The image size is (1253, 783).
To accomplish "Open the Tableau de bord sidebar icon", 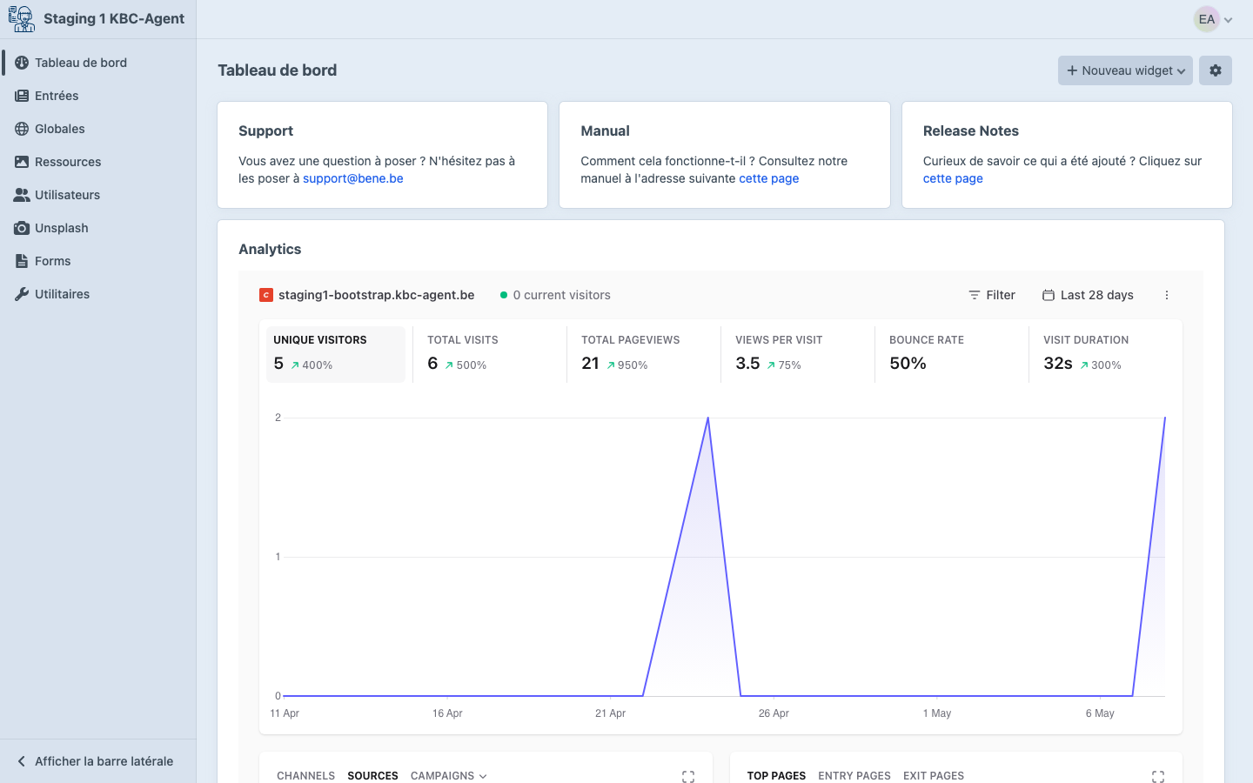I will 22,63.
